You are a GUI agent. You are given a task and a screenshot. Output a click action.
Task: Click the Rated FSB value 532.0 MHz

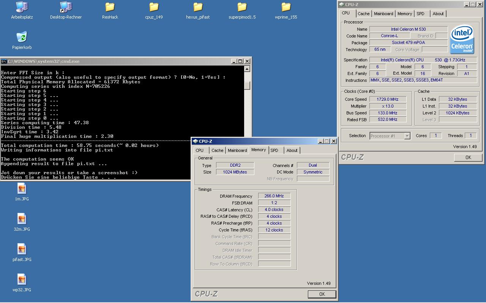click(387, 119)
